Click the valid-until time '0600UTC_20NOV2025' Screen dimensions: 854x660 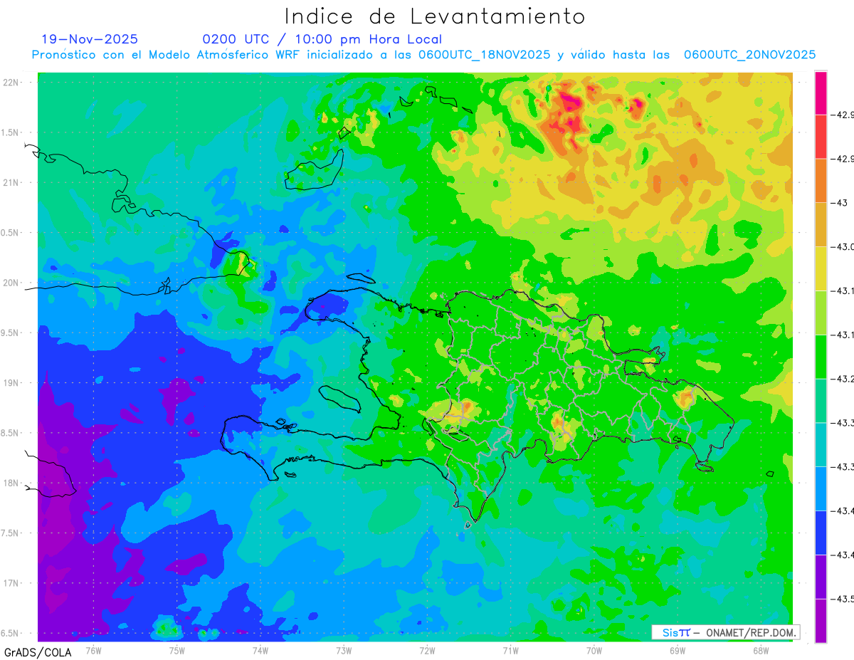pos(749,55)
